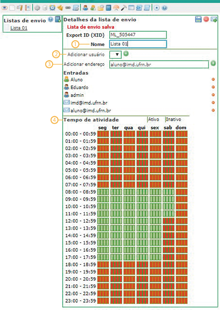The width and height of the screenshot is (220, 310).
Task: Toggle dom 10:00 - 10:59 activity cell
Action: point(181,206)
